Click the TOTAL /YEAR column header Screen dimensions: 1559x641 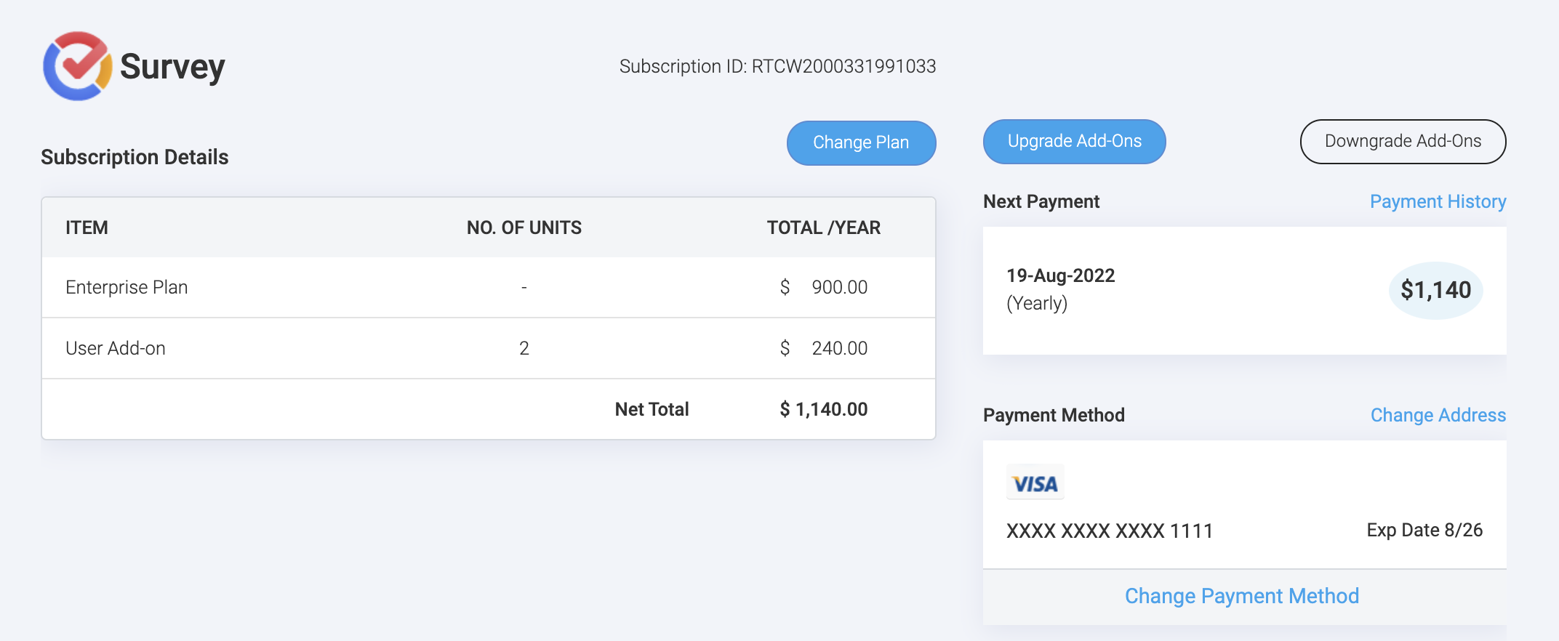coord(823,227)
